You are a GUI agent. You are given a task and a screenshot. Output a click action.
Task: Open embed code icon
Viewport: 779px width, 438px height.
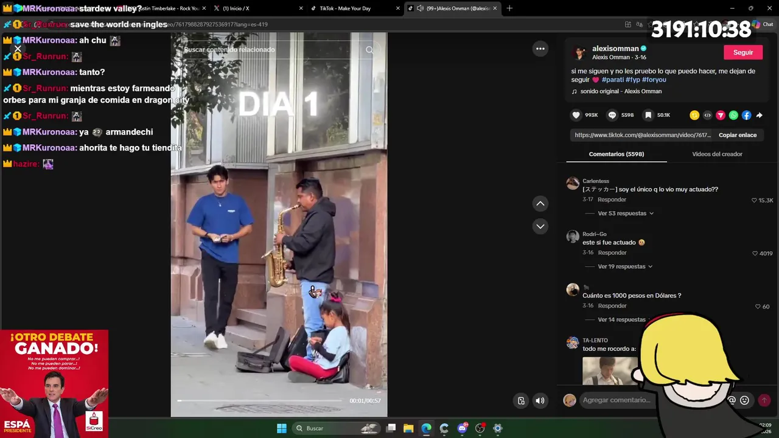(x=707, y=115)
